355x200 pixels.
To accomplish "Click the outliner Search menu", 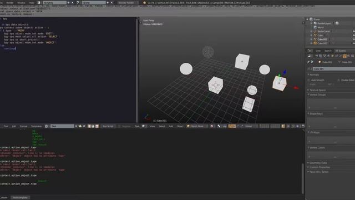I will pos(328,51).
